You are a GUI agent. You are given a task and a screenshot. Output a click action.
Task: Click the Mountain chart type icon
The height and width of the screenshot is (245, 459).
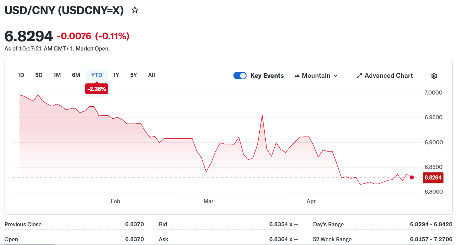(297, 76)
